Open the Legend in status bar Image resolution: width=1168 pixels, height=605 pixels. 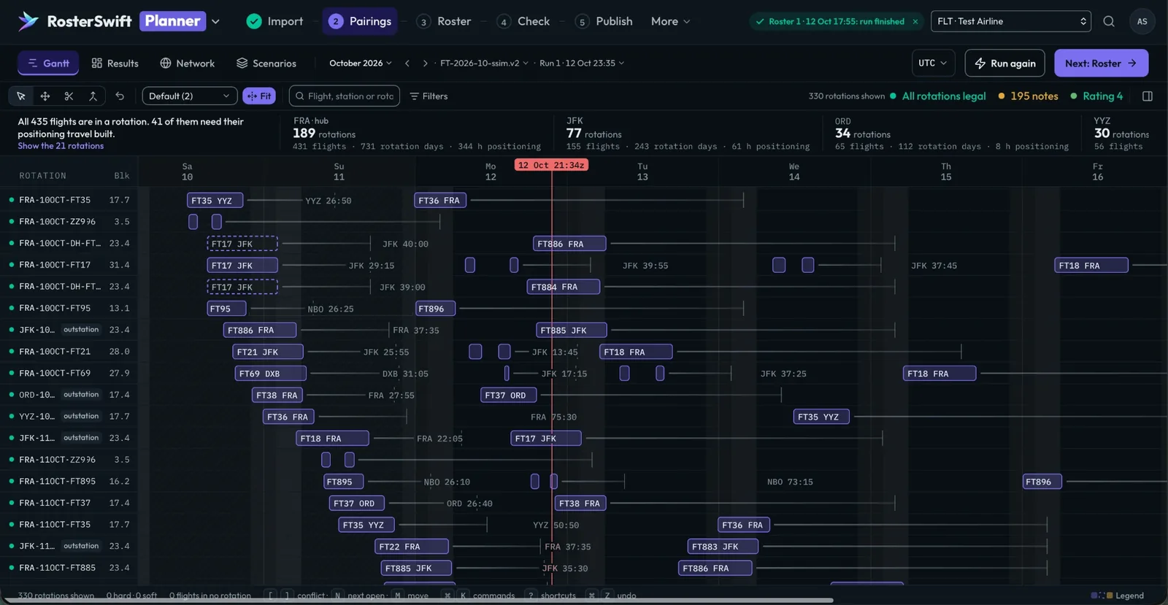click(1118, 596)
